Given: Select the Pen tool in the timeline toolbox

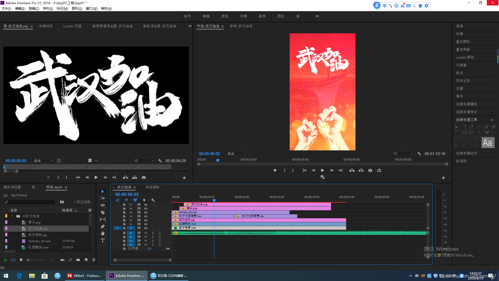Looking at the screenshot, I should [103, 226].
